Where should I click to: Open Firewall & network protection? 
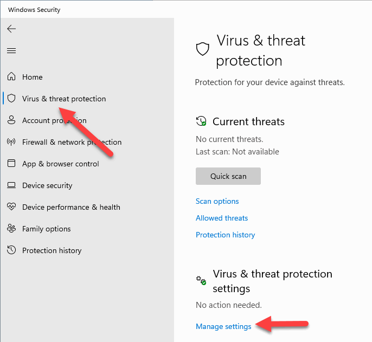[x=72, y=142]
